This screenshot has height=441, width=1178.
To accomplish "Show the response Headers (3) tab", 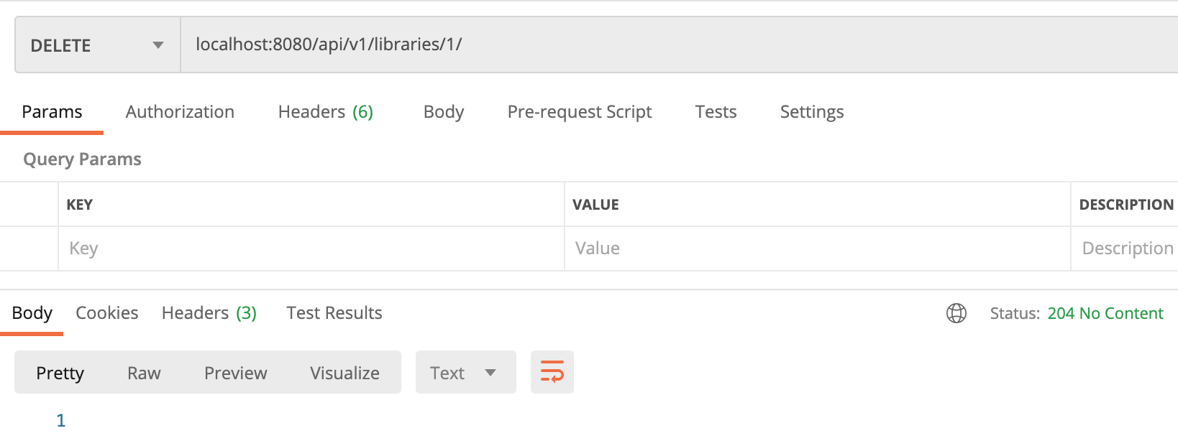I will (209, 313).
